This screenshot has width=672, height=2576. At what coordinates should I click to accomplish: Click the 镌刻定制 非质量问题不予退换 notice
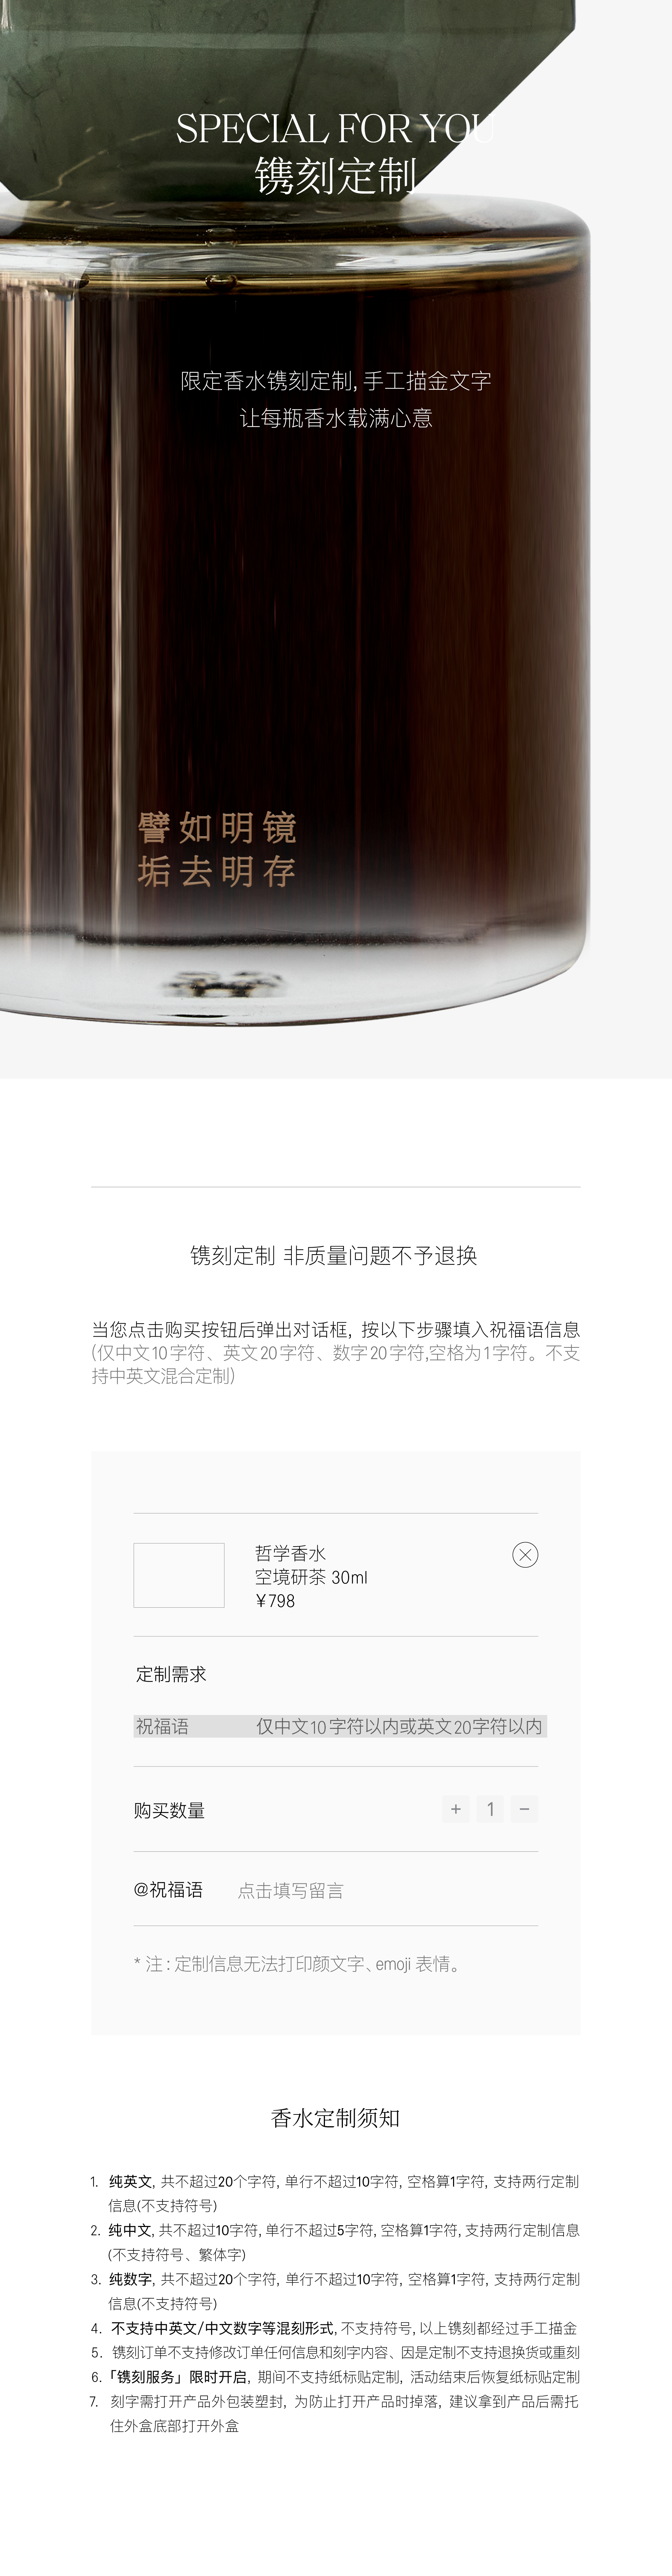click(x=334, y=1255)
